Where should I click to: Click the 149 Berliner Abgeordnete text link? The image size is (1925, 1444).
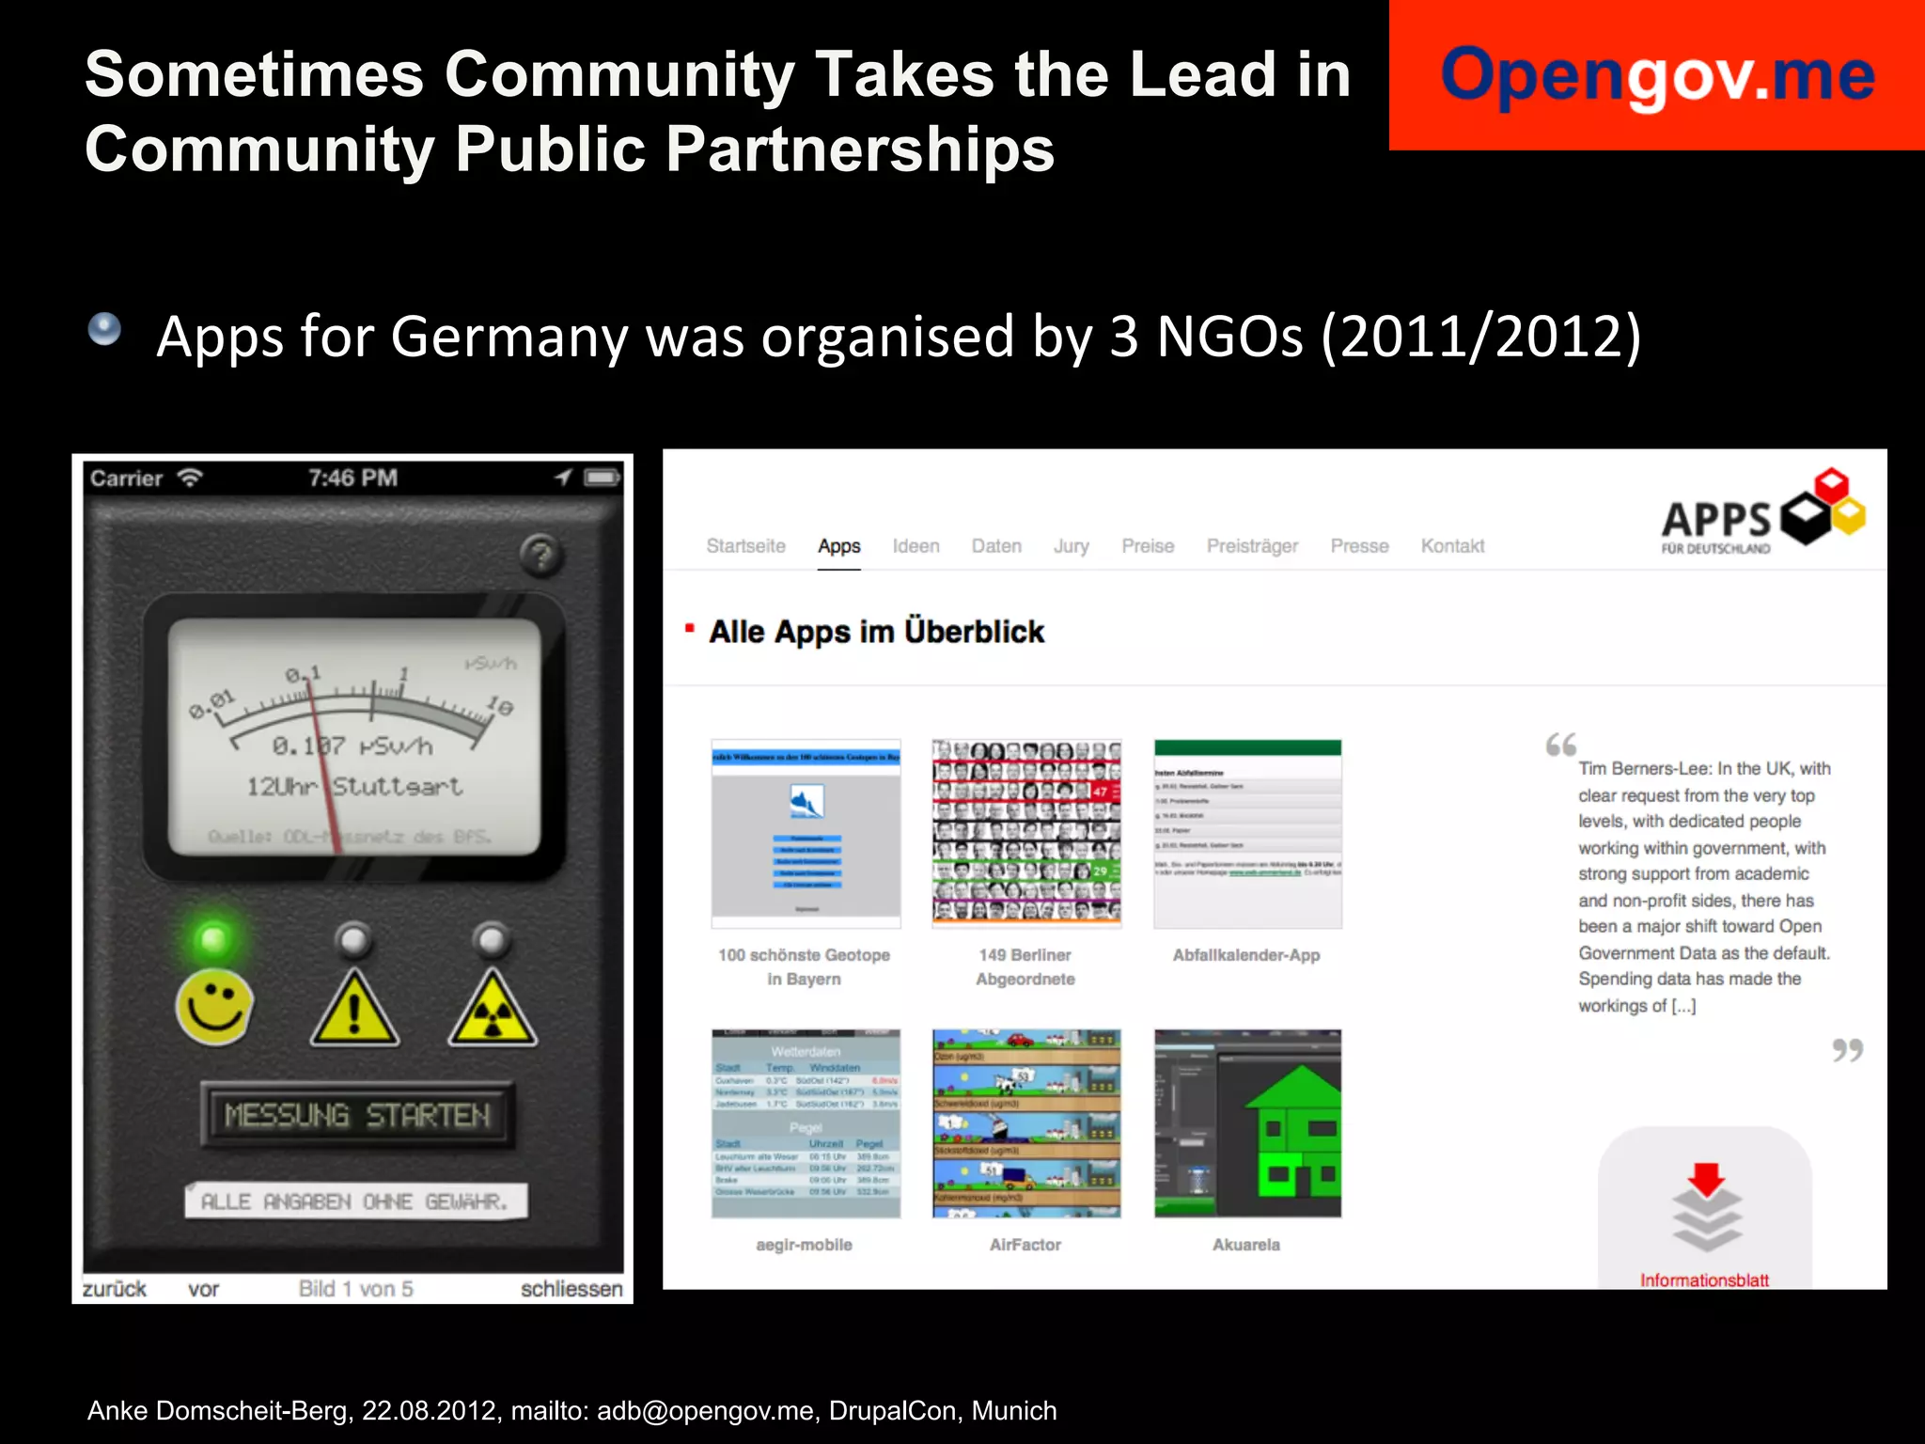[1025, 967]
